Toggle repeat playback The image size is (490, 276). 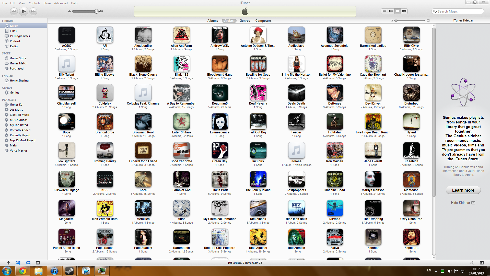tap(28, 263)
